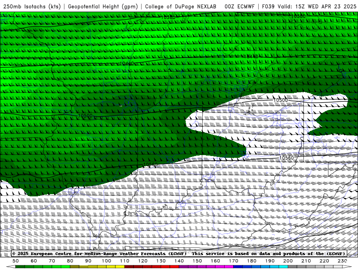Click the legend value 190

pos(270,261)
